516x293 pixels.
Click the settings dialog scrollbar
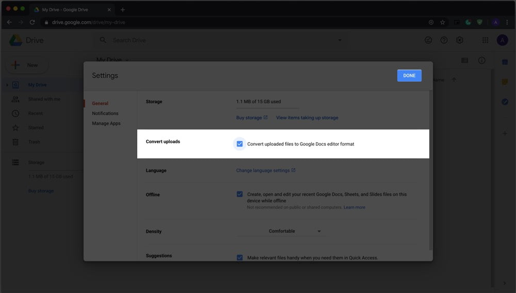tap(431, 170)
